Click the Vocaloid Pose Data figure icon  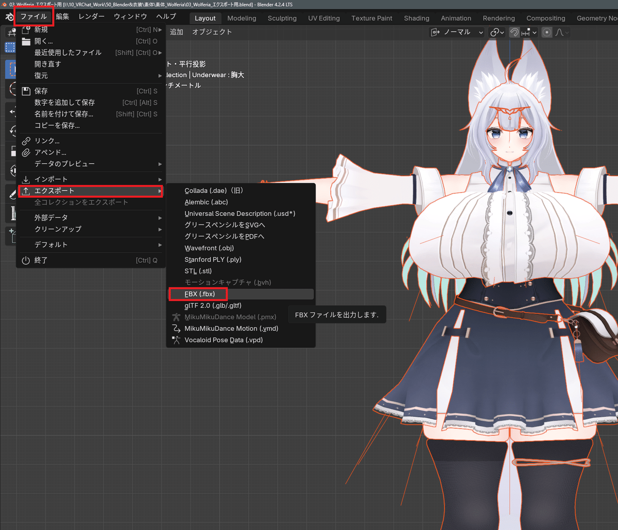177,340
